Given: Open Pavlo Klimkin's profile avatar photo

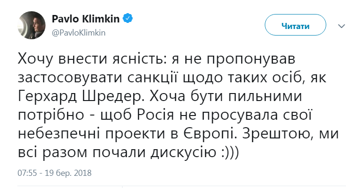Looking at the screenshot, I should [x=32, y=25].
